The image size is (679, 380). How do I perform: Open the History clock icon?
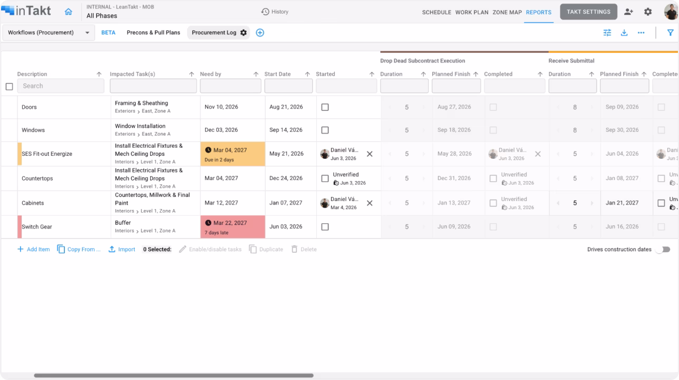pos(265,12)
